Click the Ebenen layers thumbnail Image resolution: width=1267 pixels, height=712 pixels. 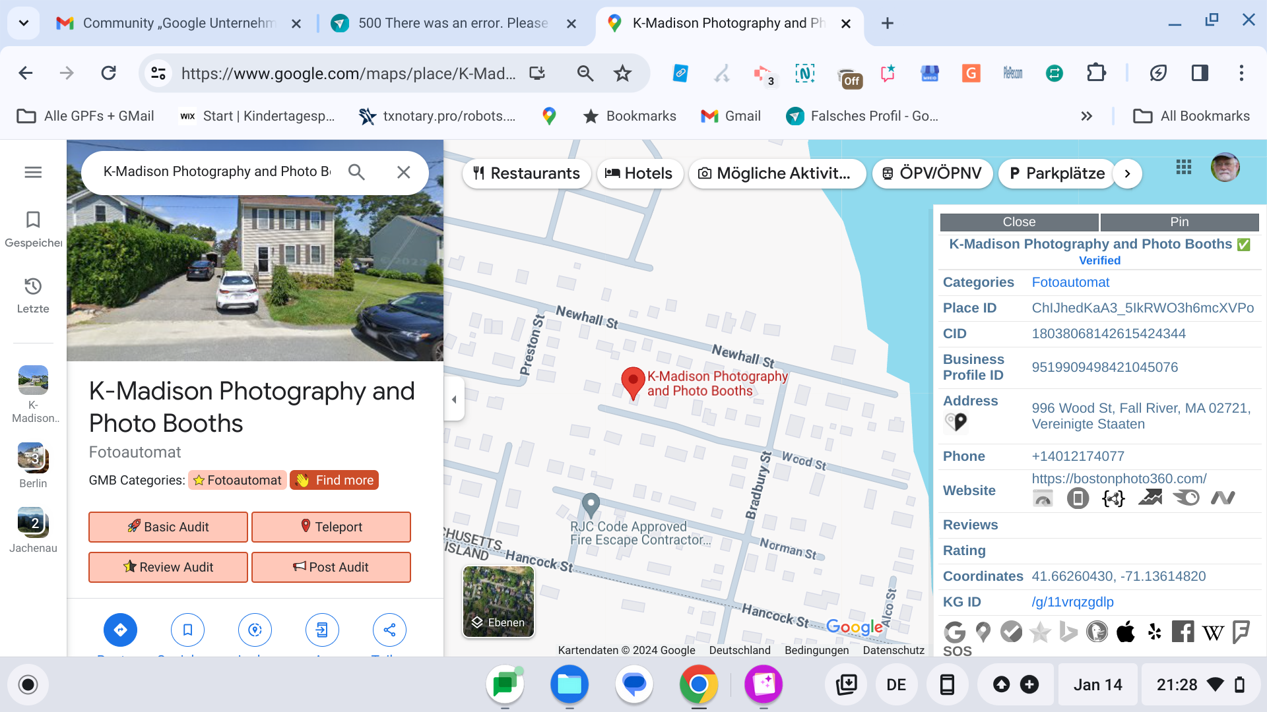[x=498, y=602]
